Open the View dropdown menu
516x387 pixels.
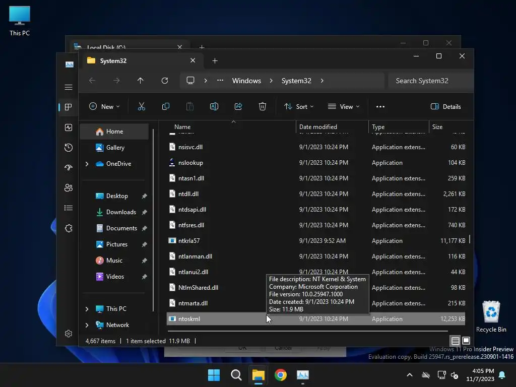pyautogui.click(x=344, y=106)
